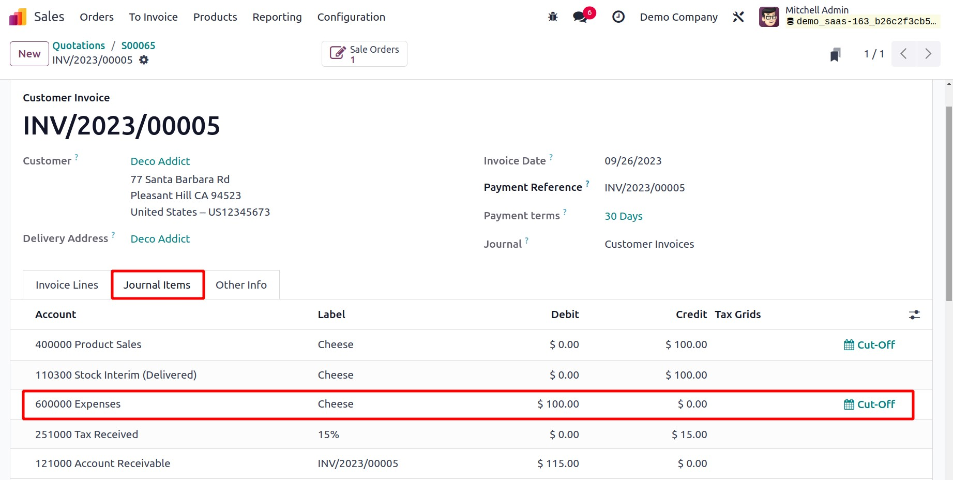Open the column settings adjust icon
The image size is (953, 480).
pyautogui.click(x=914, y=314)
